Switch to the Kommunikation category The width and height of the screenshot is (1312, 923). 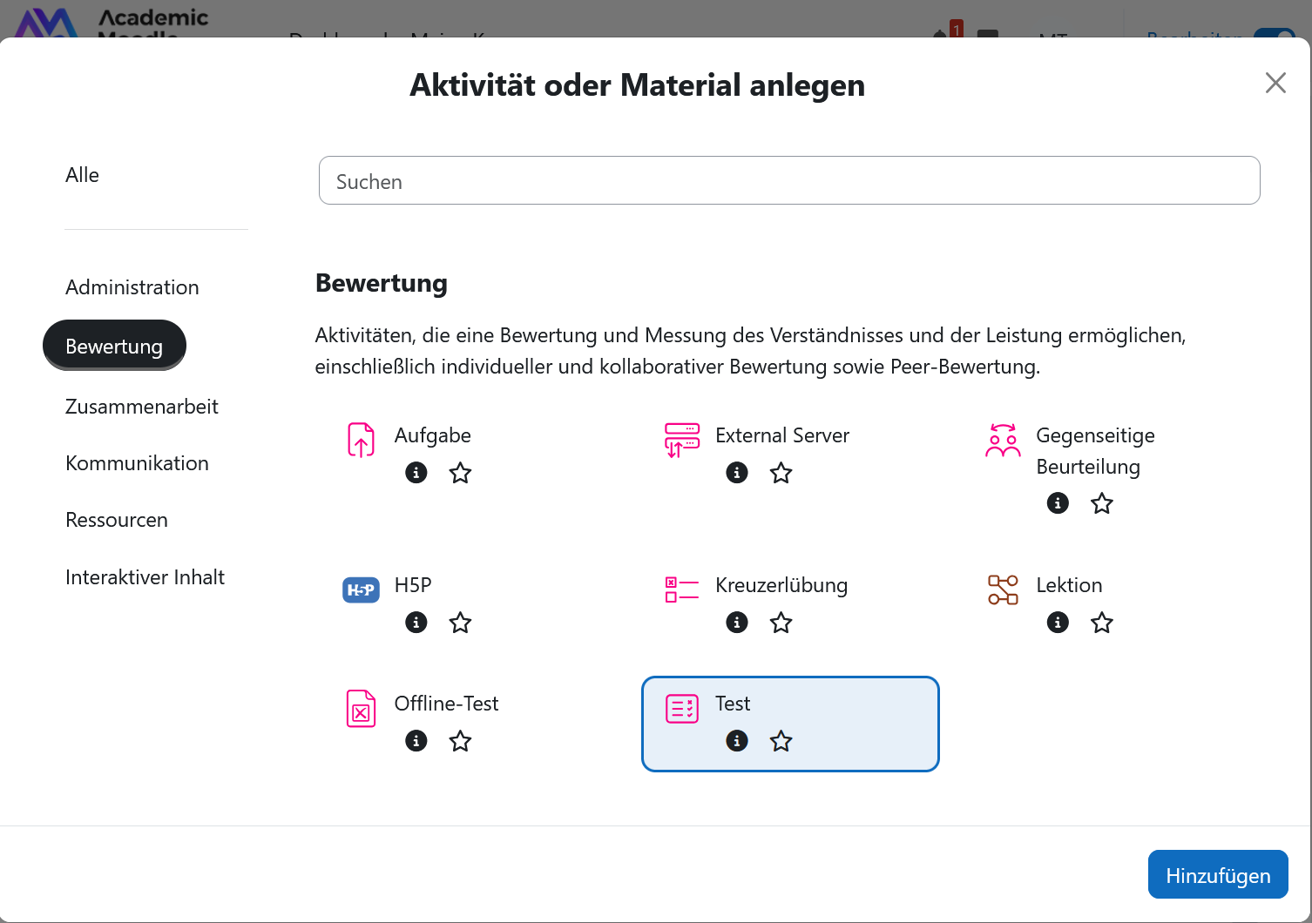[x=137, y=462]
